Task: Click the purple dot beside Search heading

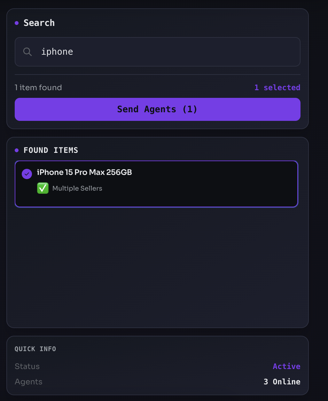Action: (x=17, y=23)
